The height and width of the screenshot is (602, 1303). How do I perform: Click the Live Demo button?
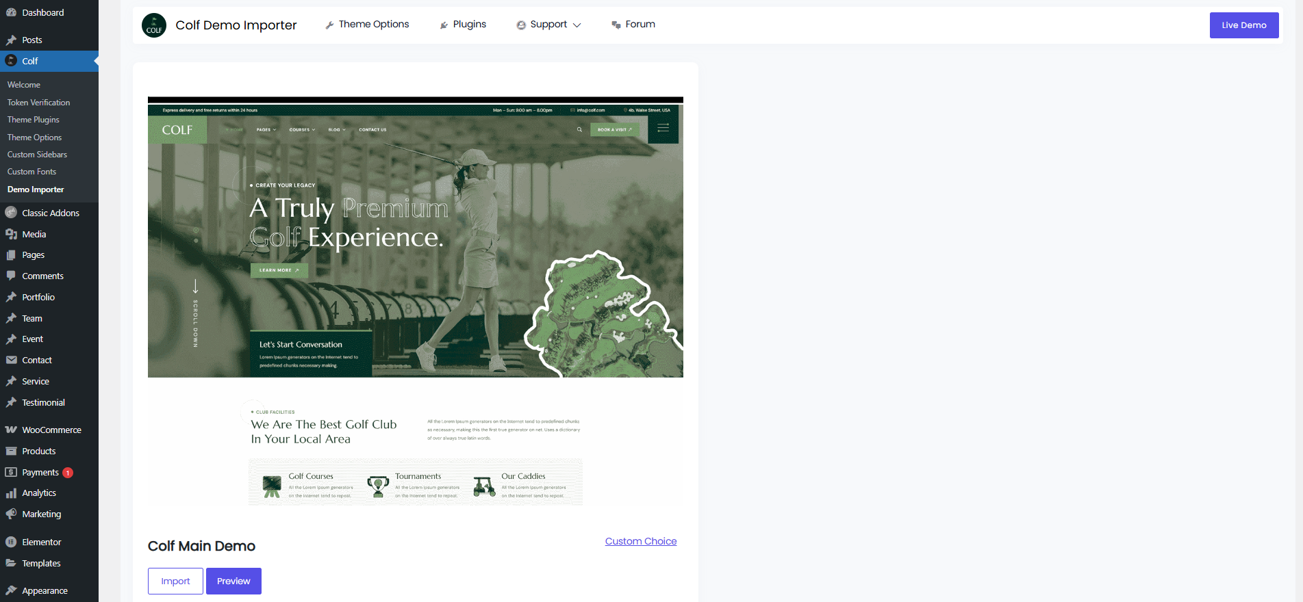click(x=1244, y=25)
